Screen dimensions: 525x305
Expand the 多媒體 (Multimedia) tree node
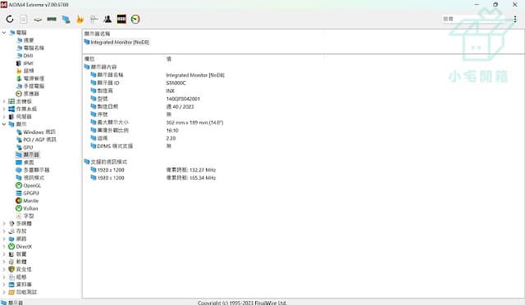(x=4, y=223)
